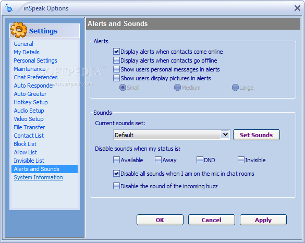Go to Auto Greeter settings
Viewport: 305px width, 243px height.
click(x=30, y=94)
